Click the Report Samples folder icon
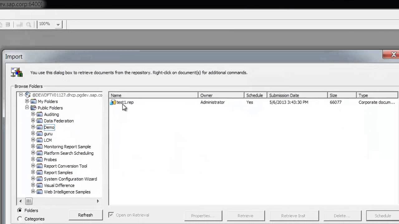The width and height of the screenshot is (399, 224). click(x=40, y=172)
